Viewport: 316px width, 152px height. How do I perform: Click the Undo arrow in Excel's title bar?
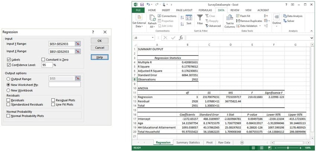[x=148, y=4]
